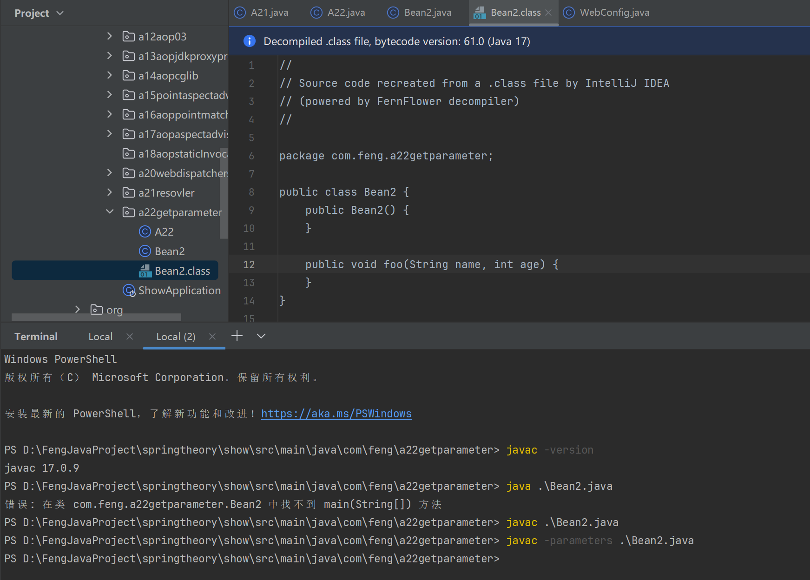Click the Bean2.class bytecode file icon in tree

(x=145, y=271)
